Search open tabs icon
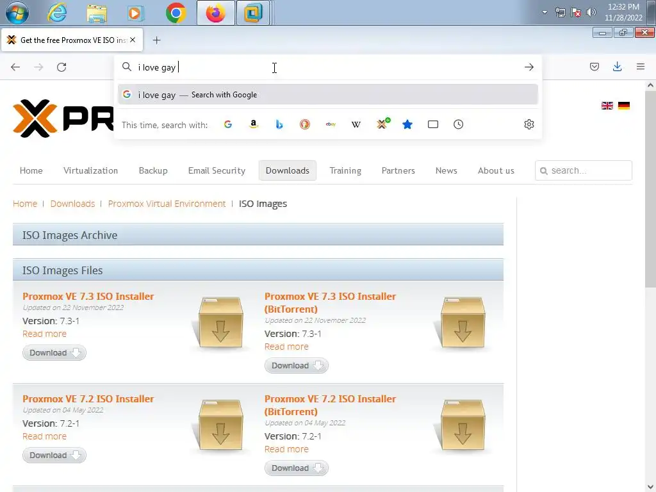 (433, 124)
